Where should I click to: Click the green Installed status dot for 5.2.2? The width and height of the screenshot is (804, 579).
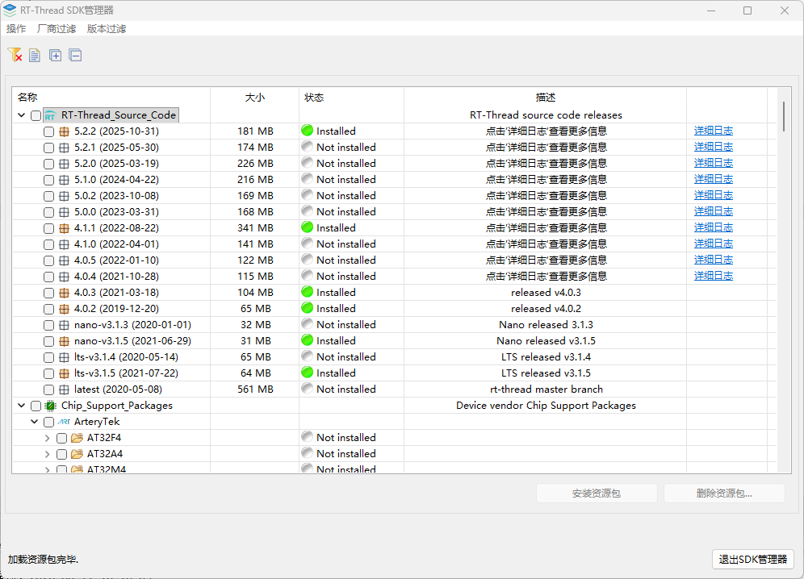coord(307,131)
